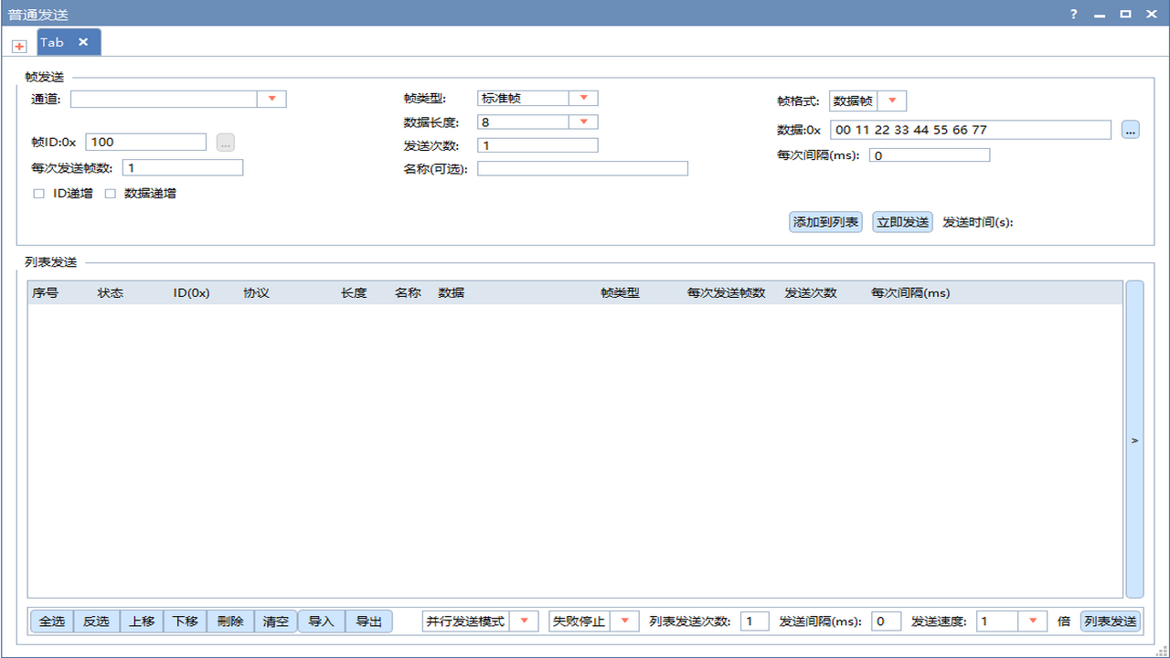This screenshot has width=1170, height=658.
Task: Click the help question mark icon
Action: click(x=1072, y=14)
